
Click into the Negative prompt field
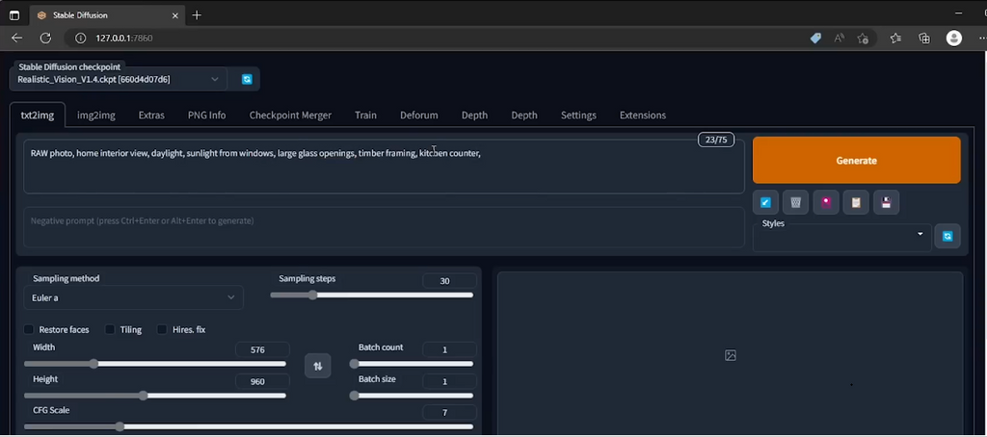tap(384, 227)
